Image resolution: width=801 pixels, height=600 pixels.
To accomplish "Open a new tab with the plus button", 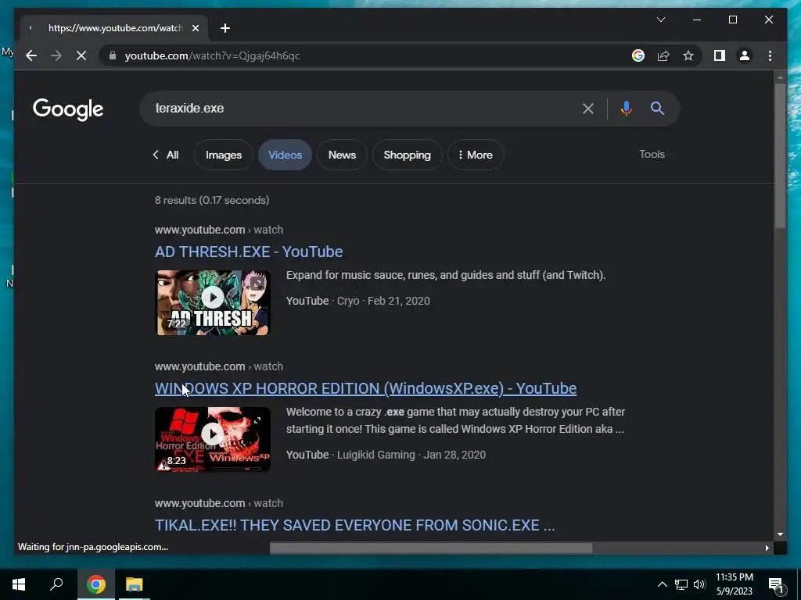I will [x=225, y=28].
